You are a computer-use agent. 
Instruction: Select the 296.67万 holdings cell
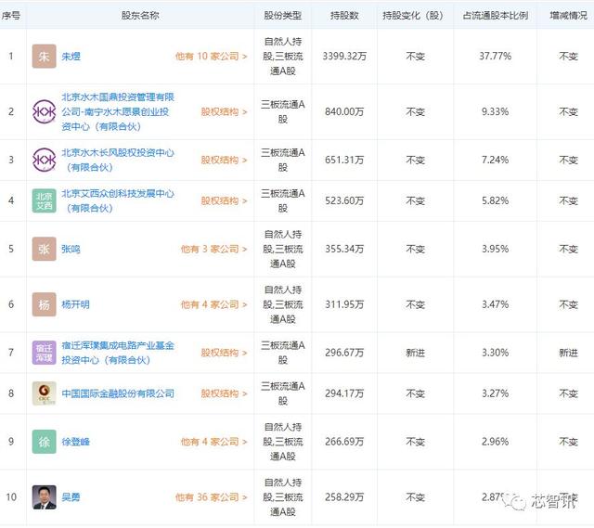pos(344,353)
